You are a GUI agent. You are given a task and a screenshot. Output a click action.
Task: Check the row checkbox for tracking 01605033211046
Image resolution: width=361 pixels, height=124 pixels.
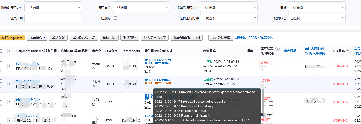(x=1, y=81)
